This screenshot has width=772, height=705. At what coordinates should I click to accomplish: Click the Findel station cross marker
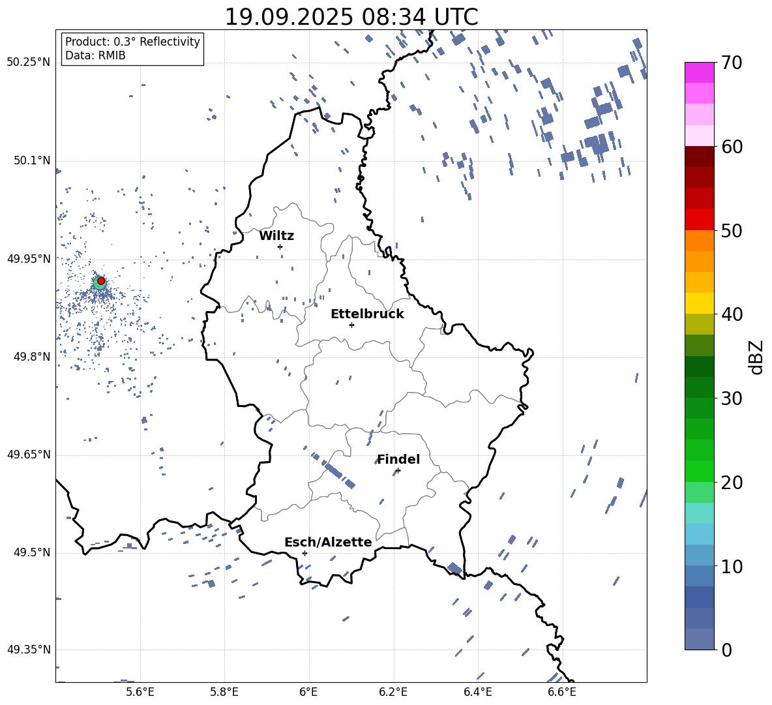click(x=398, y=471)
